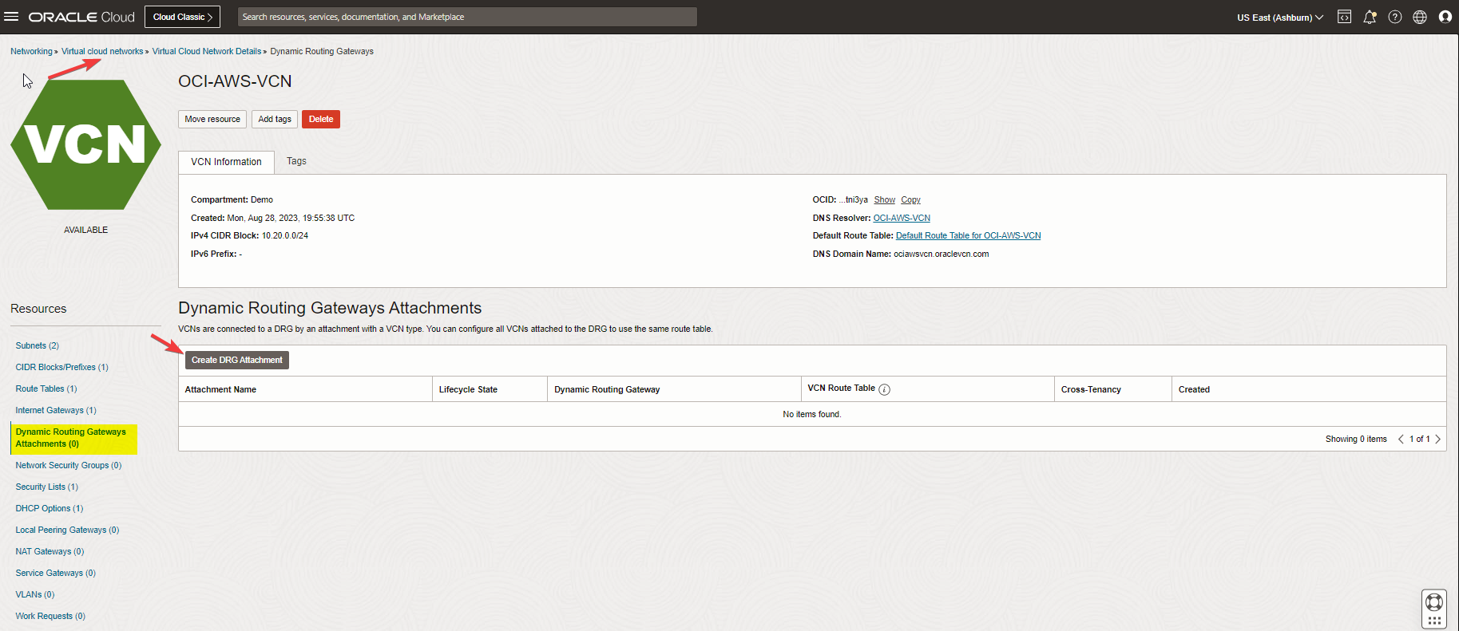1459x631 pixels.
Task: Go to the next page arrow
Action: 1438,439
